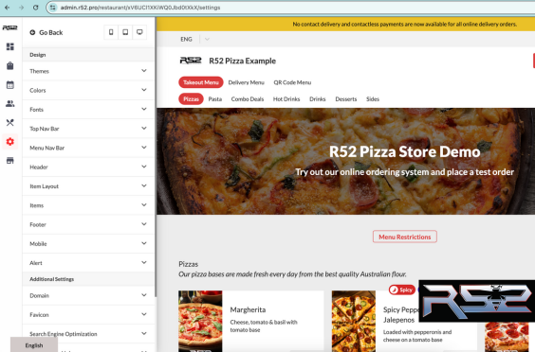Switch preview to mobile phone view
535x352 pixels.
coord(111,32)
